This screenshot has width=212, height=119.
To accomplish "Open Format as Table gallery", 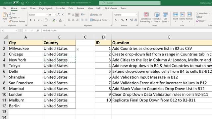I will click(157, 17).
